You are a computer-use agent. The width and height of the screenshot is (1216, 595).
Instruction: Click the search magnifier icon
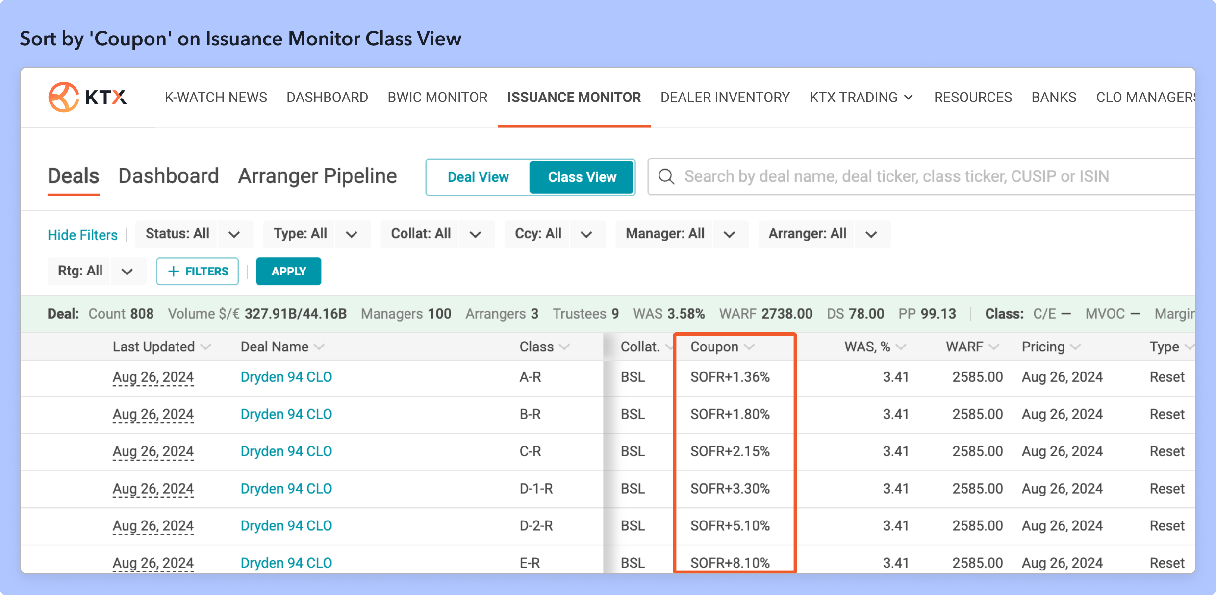666,176
